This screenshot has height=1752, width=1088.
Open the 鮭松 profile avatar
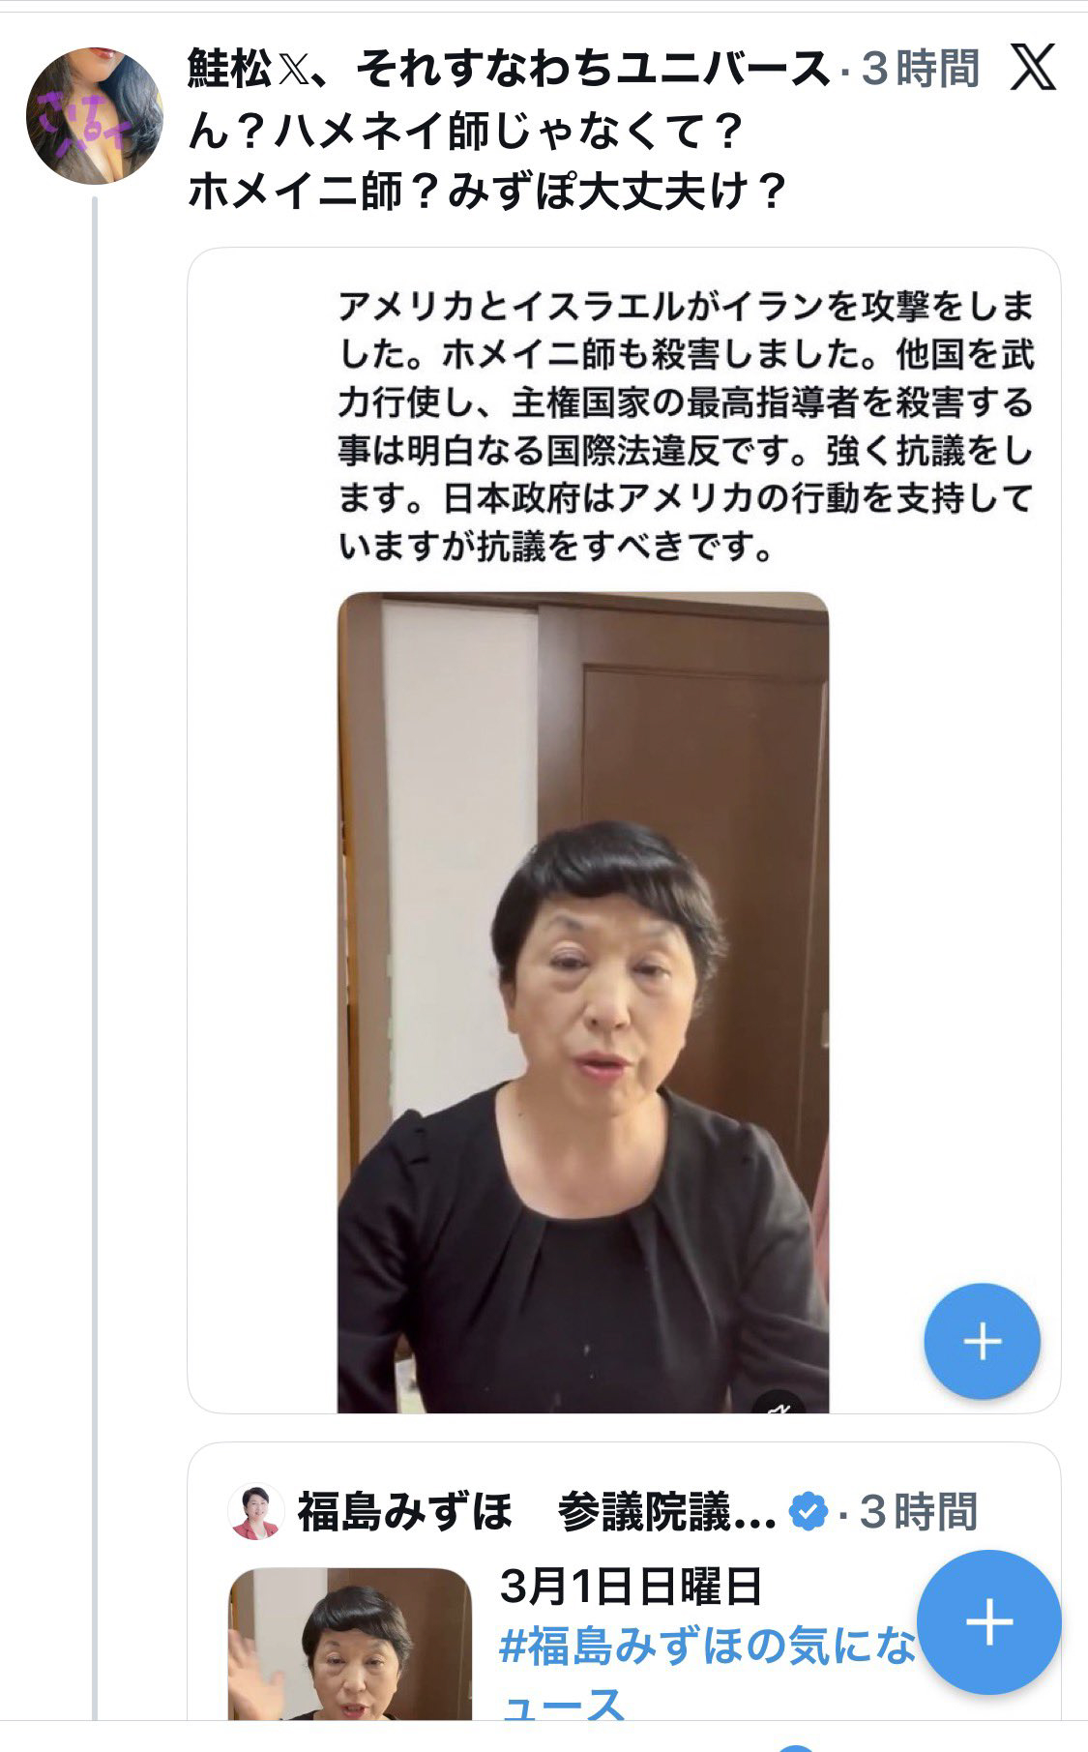(95, 115)
